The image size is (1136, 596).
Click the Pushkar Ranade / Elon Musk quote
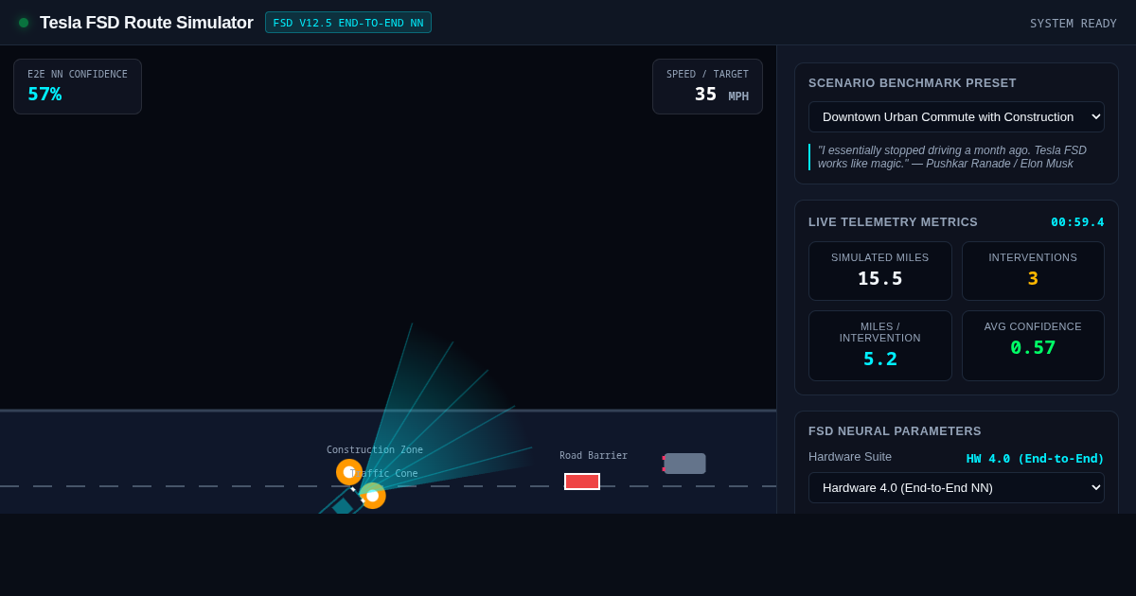click(956, 157)
